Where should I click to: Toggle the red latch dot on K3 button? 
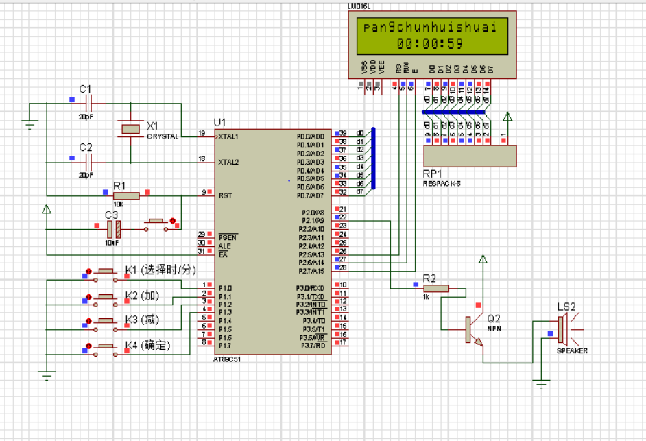point(88,321)
